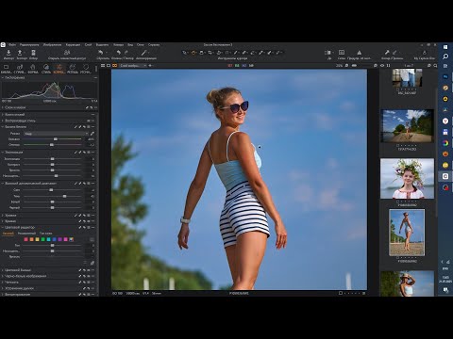Screen dimensions: 453x339
Task: Select the Расширенный color editor tab
Action: [26, 234]
